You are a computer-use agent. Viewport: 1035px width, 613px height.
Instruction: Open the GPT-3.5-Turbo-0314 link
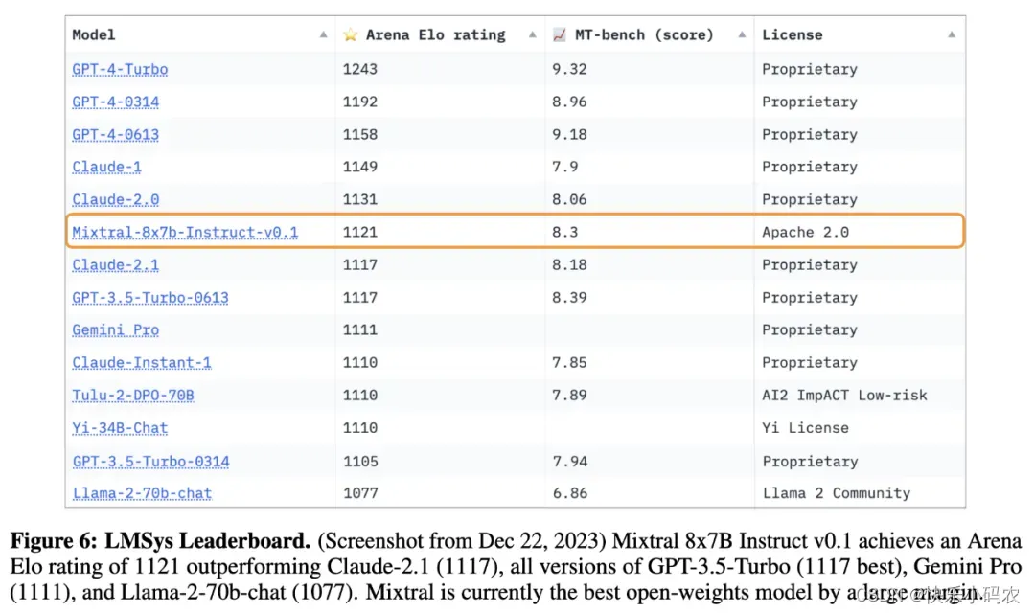[x=151, y=462]
